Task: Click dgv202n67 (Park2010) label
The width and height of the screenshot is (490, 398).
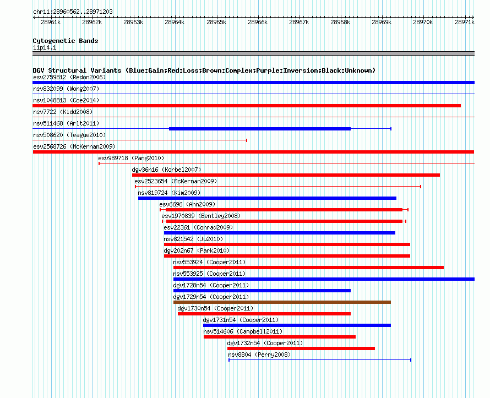Action: (x=197, y=250)
